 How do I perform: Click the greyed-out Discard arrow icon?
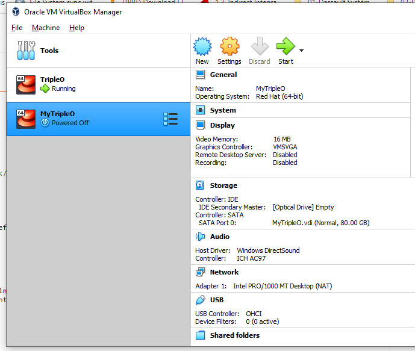pyautogui.click(x=260, y=46)
